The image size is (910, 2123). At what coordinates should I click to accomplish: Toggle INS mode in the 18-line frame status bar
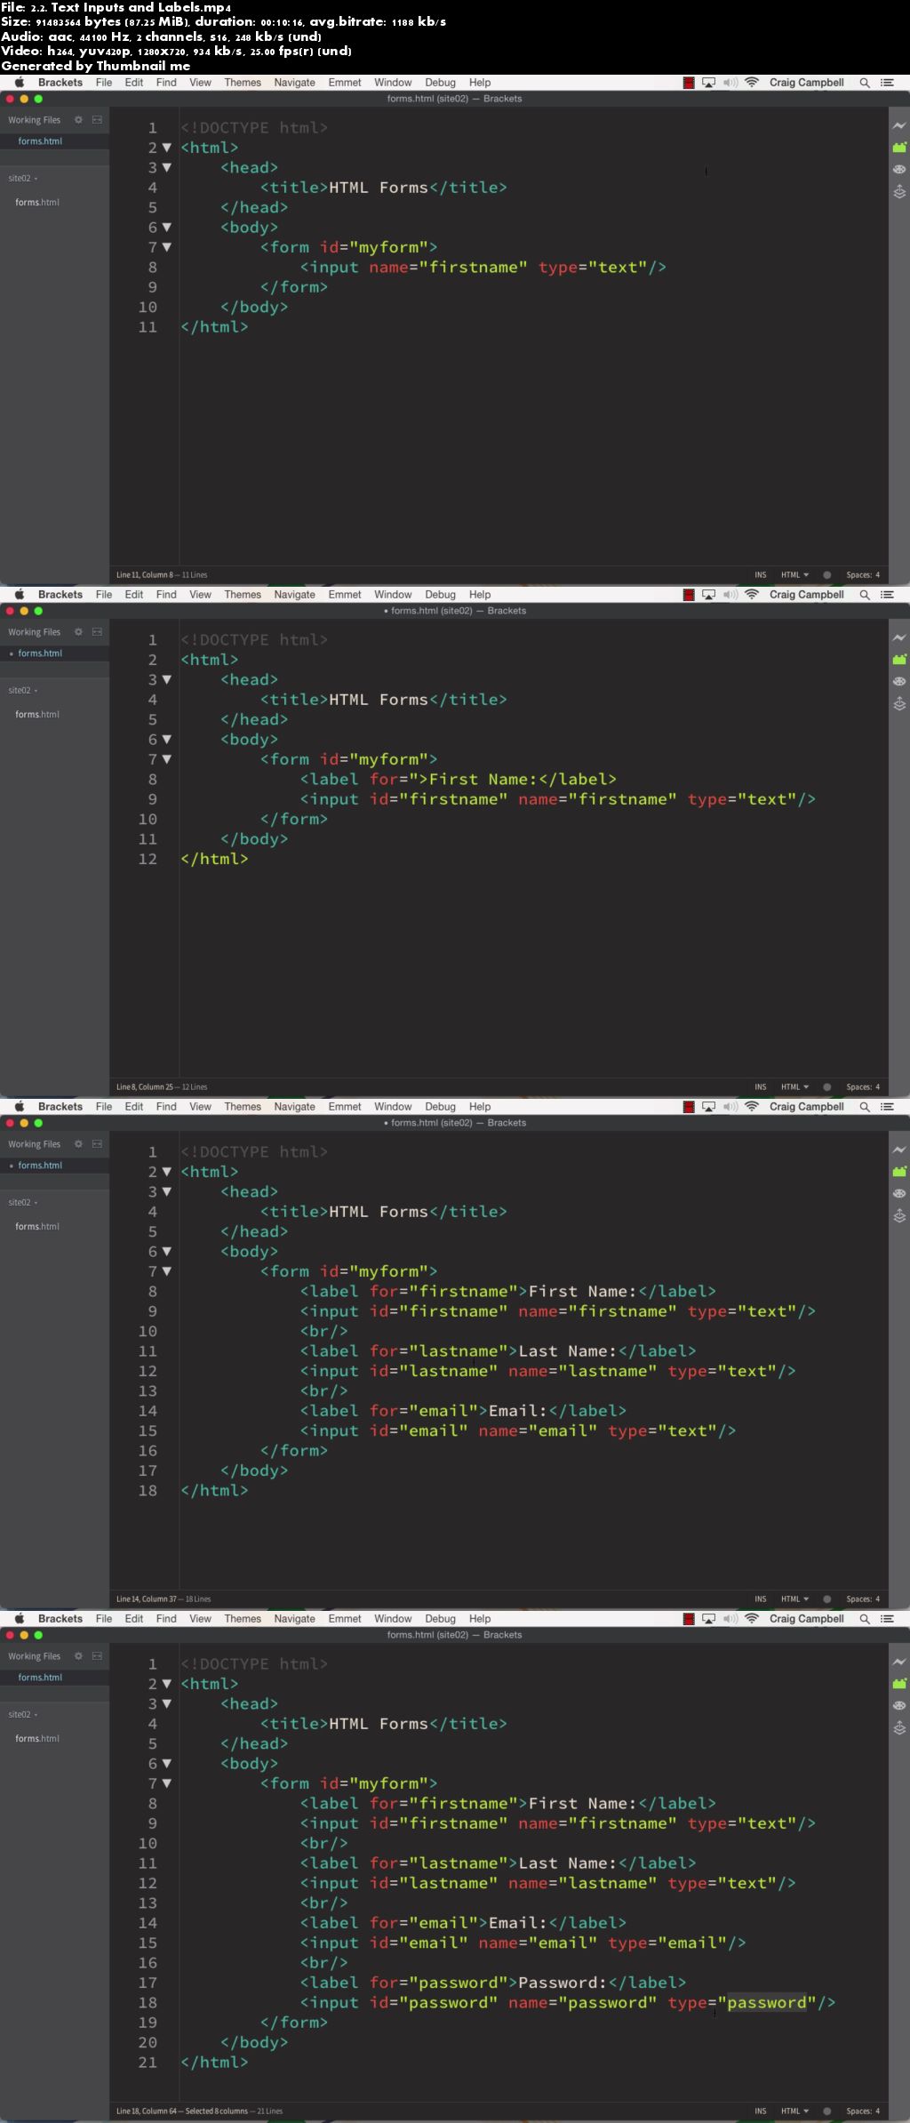pos(761,1599)
